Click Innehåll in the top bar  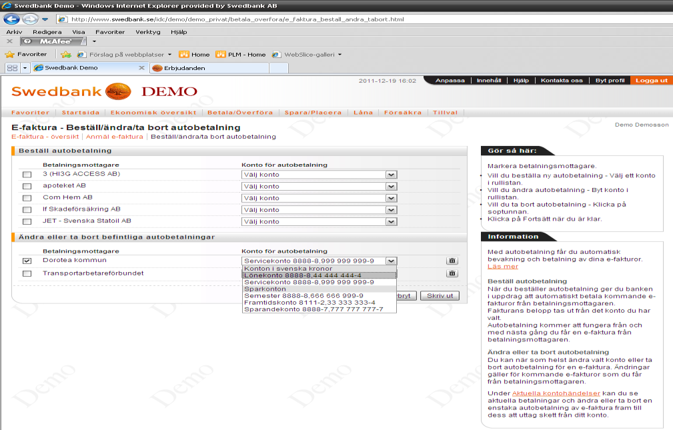[x=489, y=80]
